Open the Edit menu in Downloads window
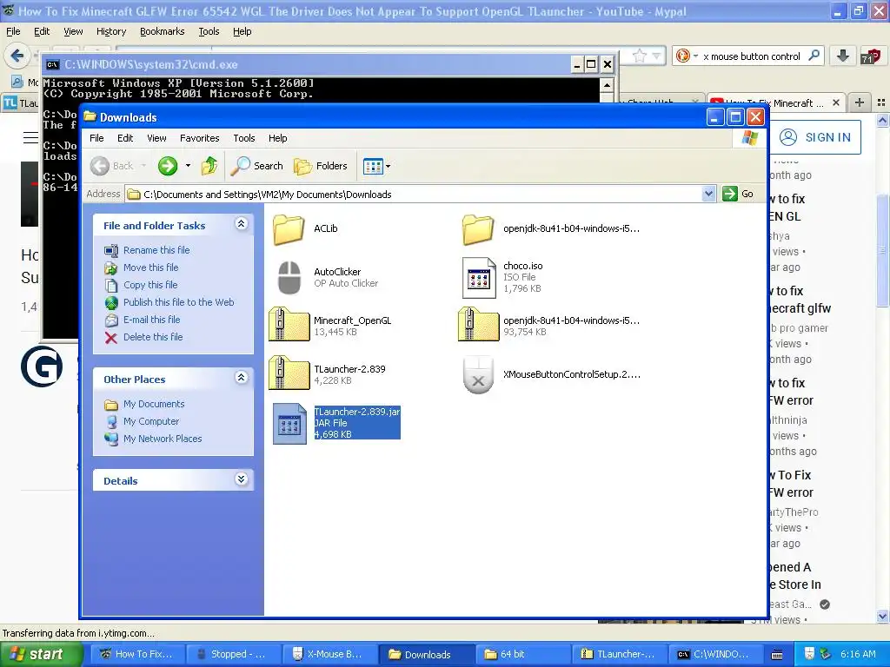Screen dimensions: 890x667 (125, 138)
